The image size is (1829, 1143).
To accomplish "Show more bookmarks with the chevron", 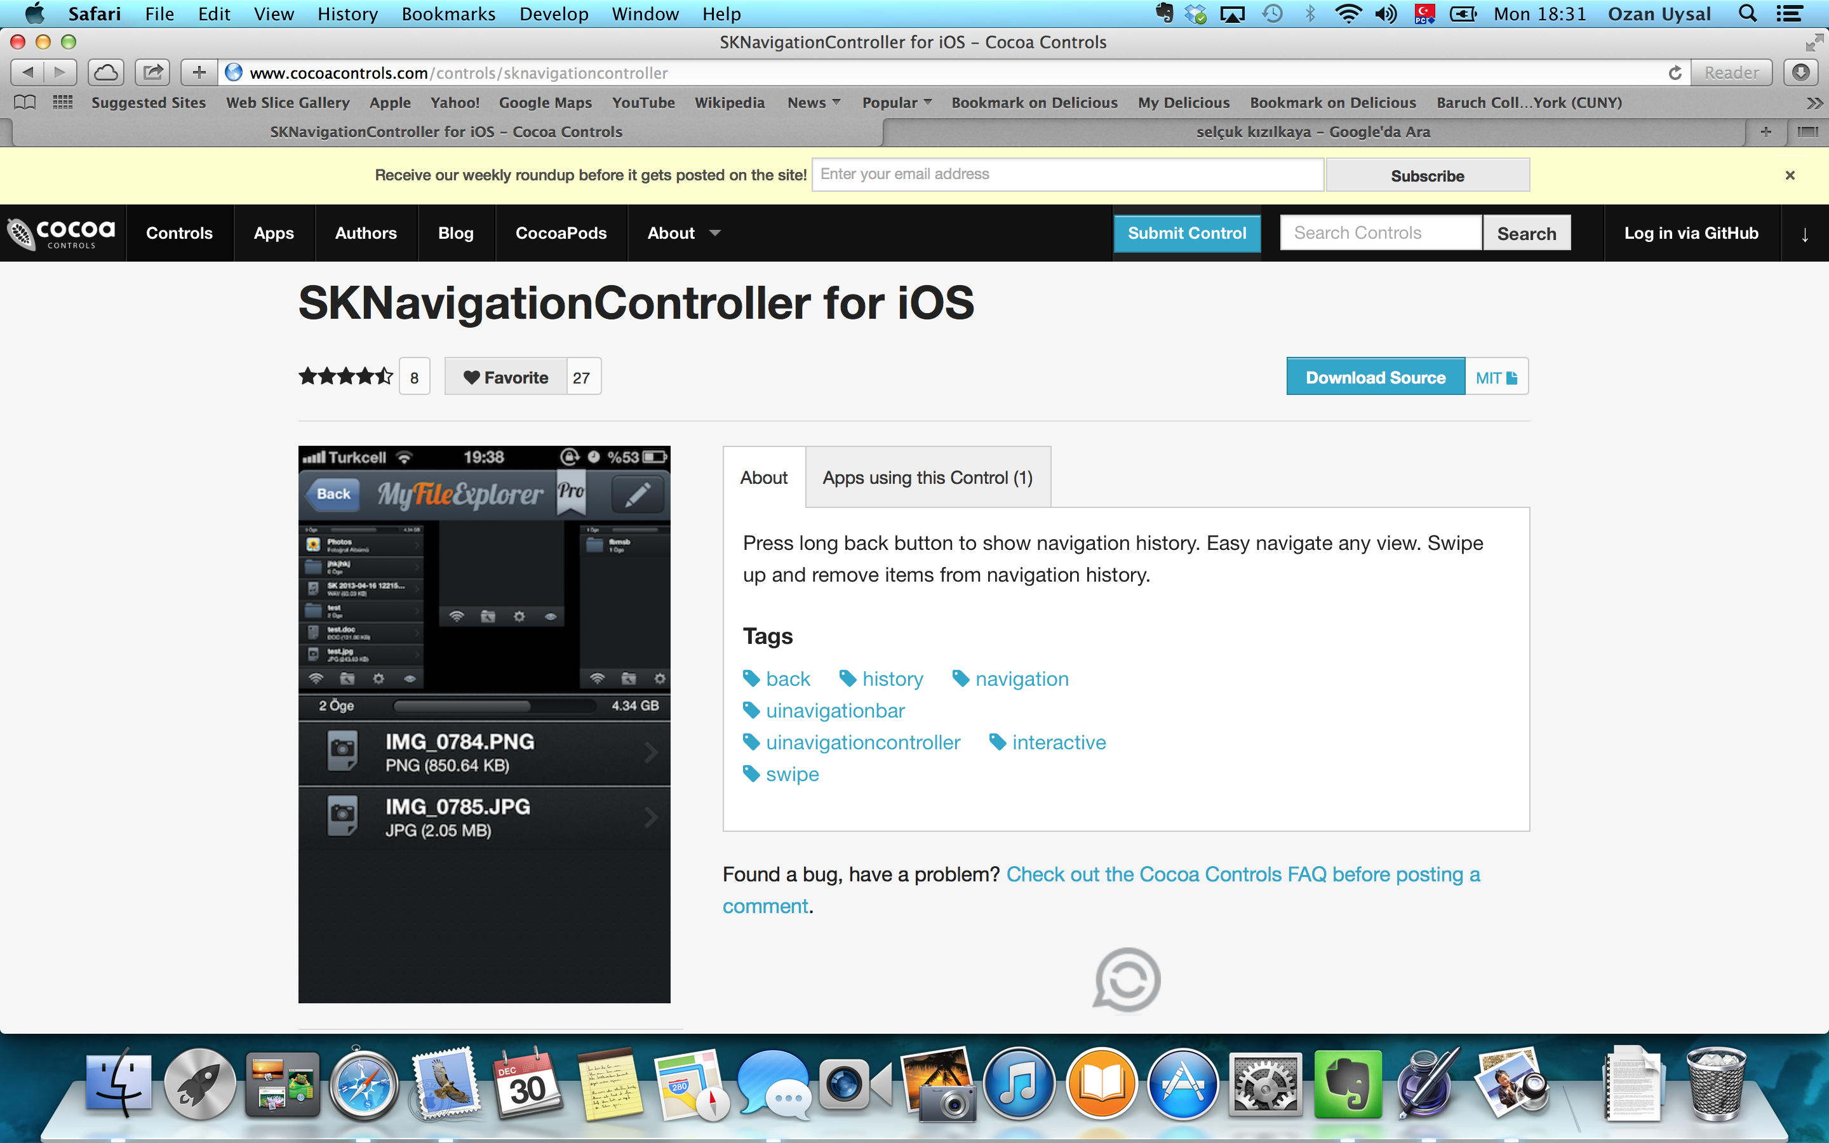I will pos(1814,103).
